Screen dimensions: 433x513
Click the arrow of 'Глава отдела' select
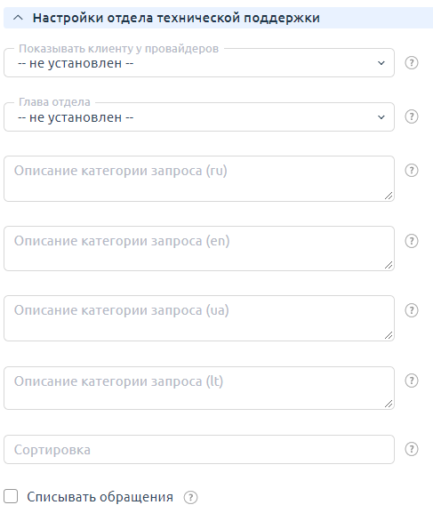click(381, 116)
